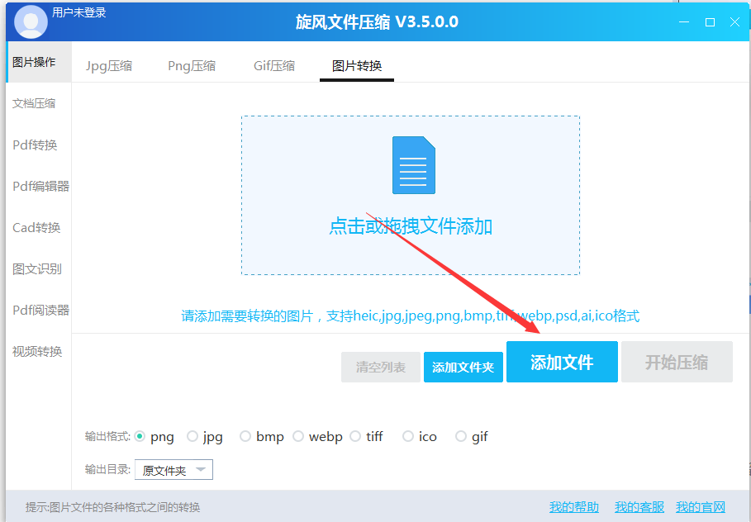Open the 我的客服 support link
This screenshot has width=751, height=522.
pos(639,506)
